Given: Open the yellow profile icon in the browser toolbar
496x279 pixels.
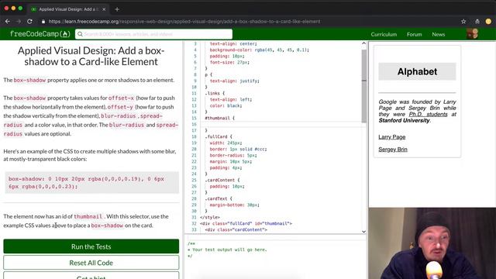Looking at the screenshot, I should (488, 22).
